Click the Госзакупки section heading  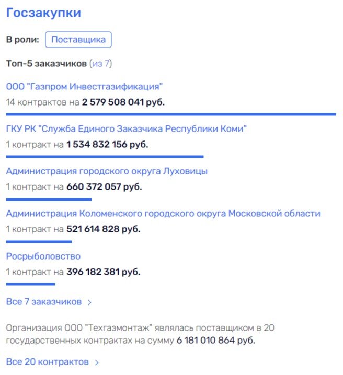coord(43,13)
